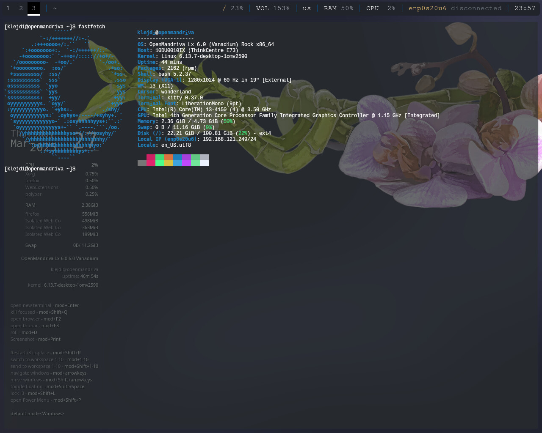
Task: Click the 'RAM 2.38GiB' row in Conky
Action: click(x=61, y=205)
